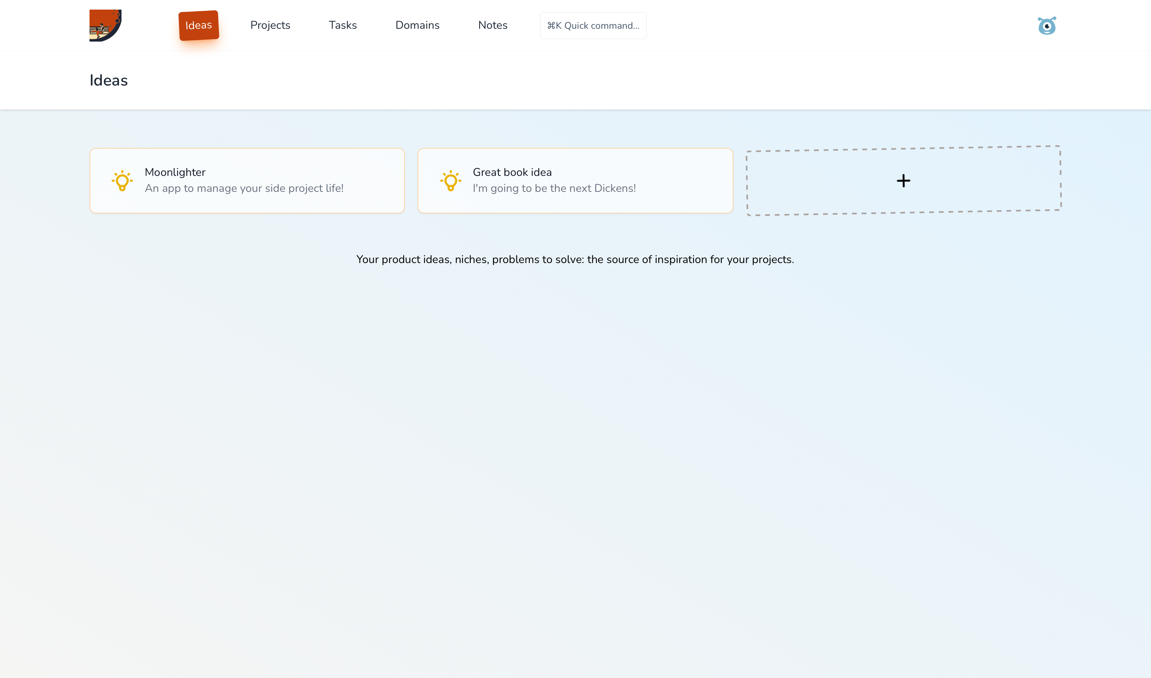This screenshot has width=1151, height=678.
Task: Open the user avatar monster icon
Action: (1046, 26)
